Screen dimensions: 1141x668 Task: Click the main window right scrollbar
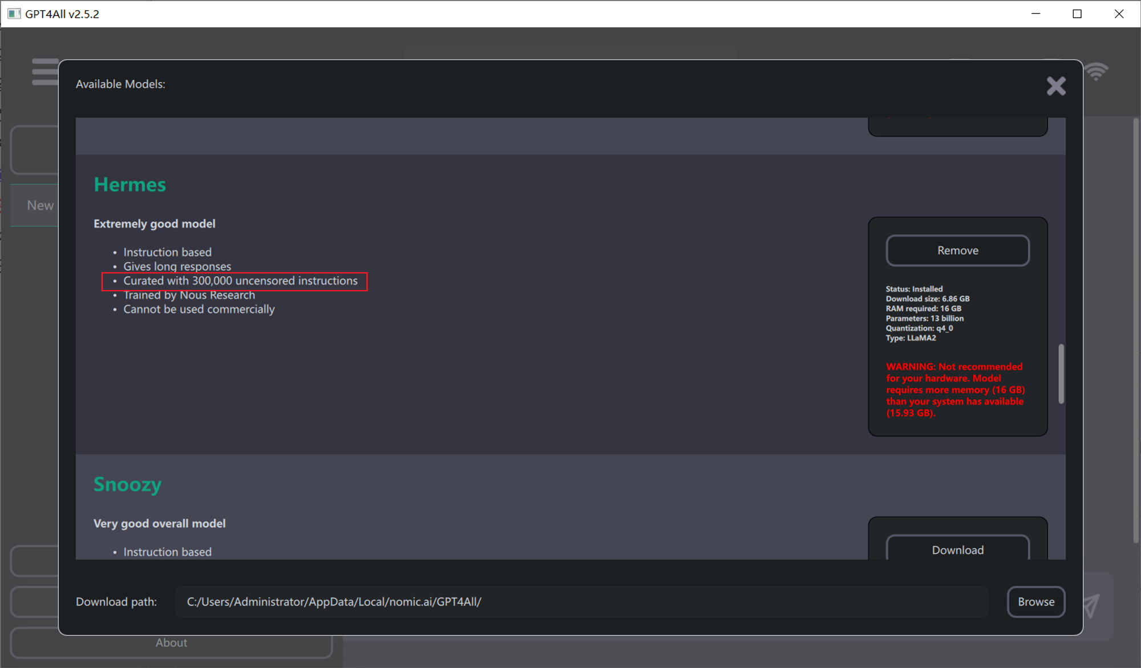click(1135, 331)
